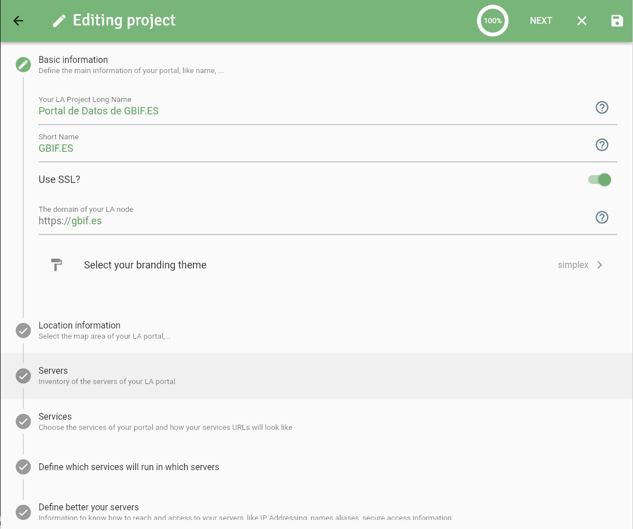This screenshot has width=633, height=529.
Task: Click the back arrow icon
Action: [19, 20]
